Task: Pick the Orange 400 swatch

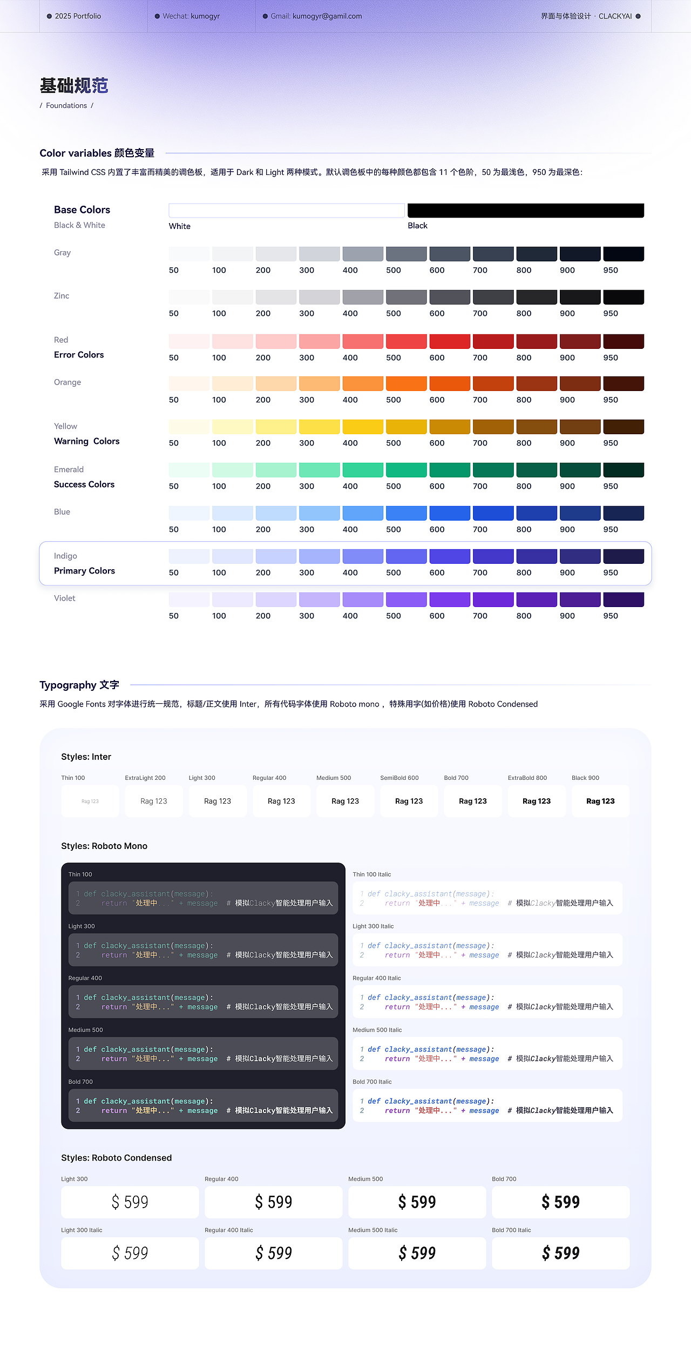Action: click(x=363, y=383)
